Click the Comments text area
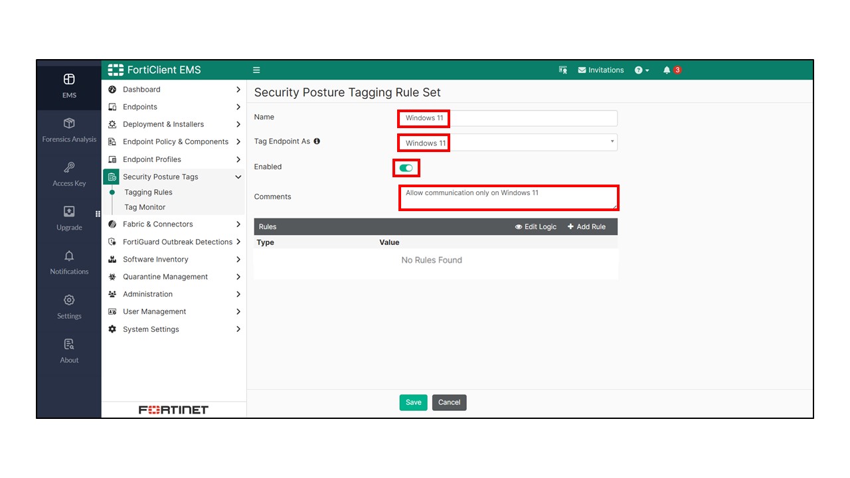The width and height of the screenshot is (850, 478). tap(508, 198)
